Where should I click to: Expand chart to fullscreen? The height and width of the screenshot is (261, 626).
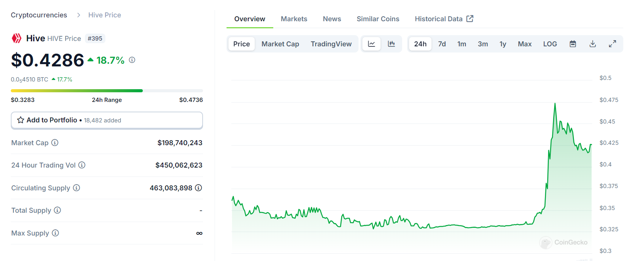point(612,44)
